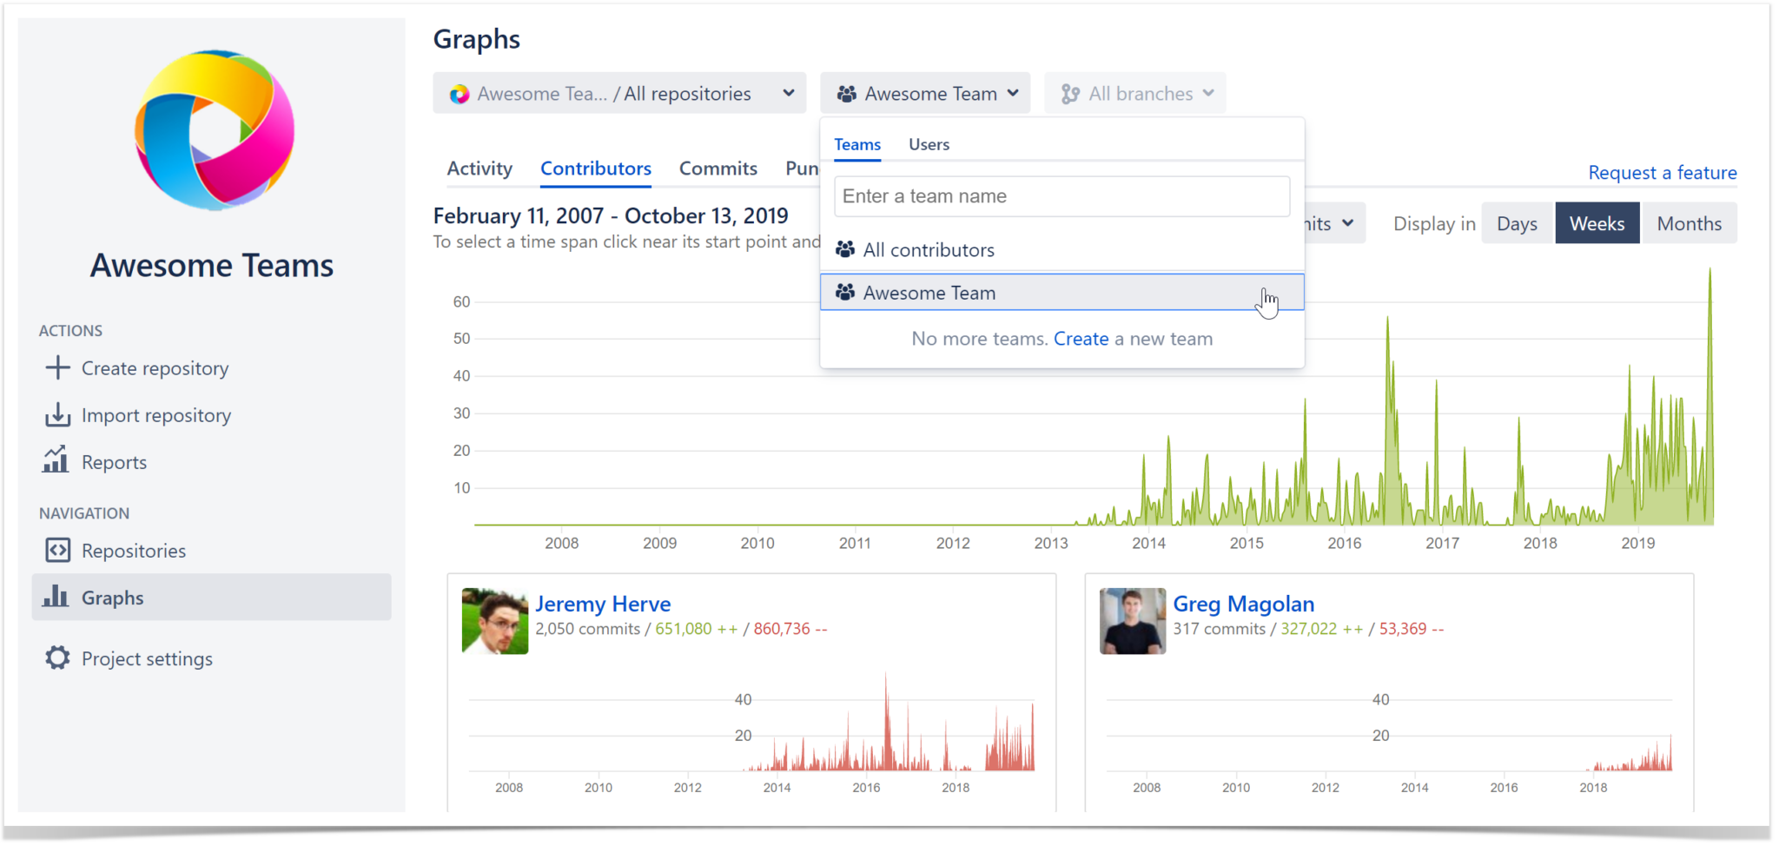This screenshot has height=846, width=1779.
Task: Click the Awesome Teams project logo
Action: [212, 130]
